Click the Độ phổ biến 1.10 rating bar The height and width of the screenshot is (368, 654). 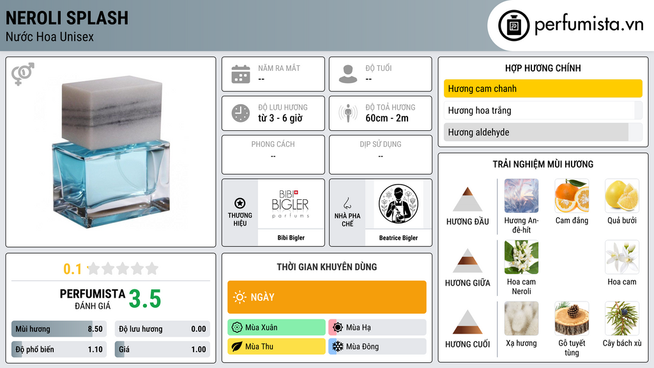point(59,349)
